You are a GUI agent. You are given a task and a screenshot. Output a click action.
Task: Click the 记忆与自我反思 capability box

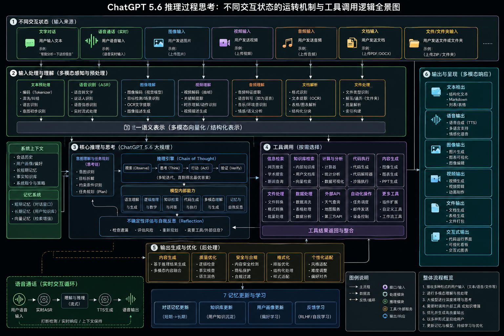(236, 203)
